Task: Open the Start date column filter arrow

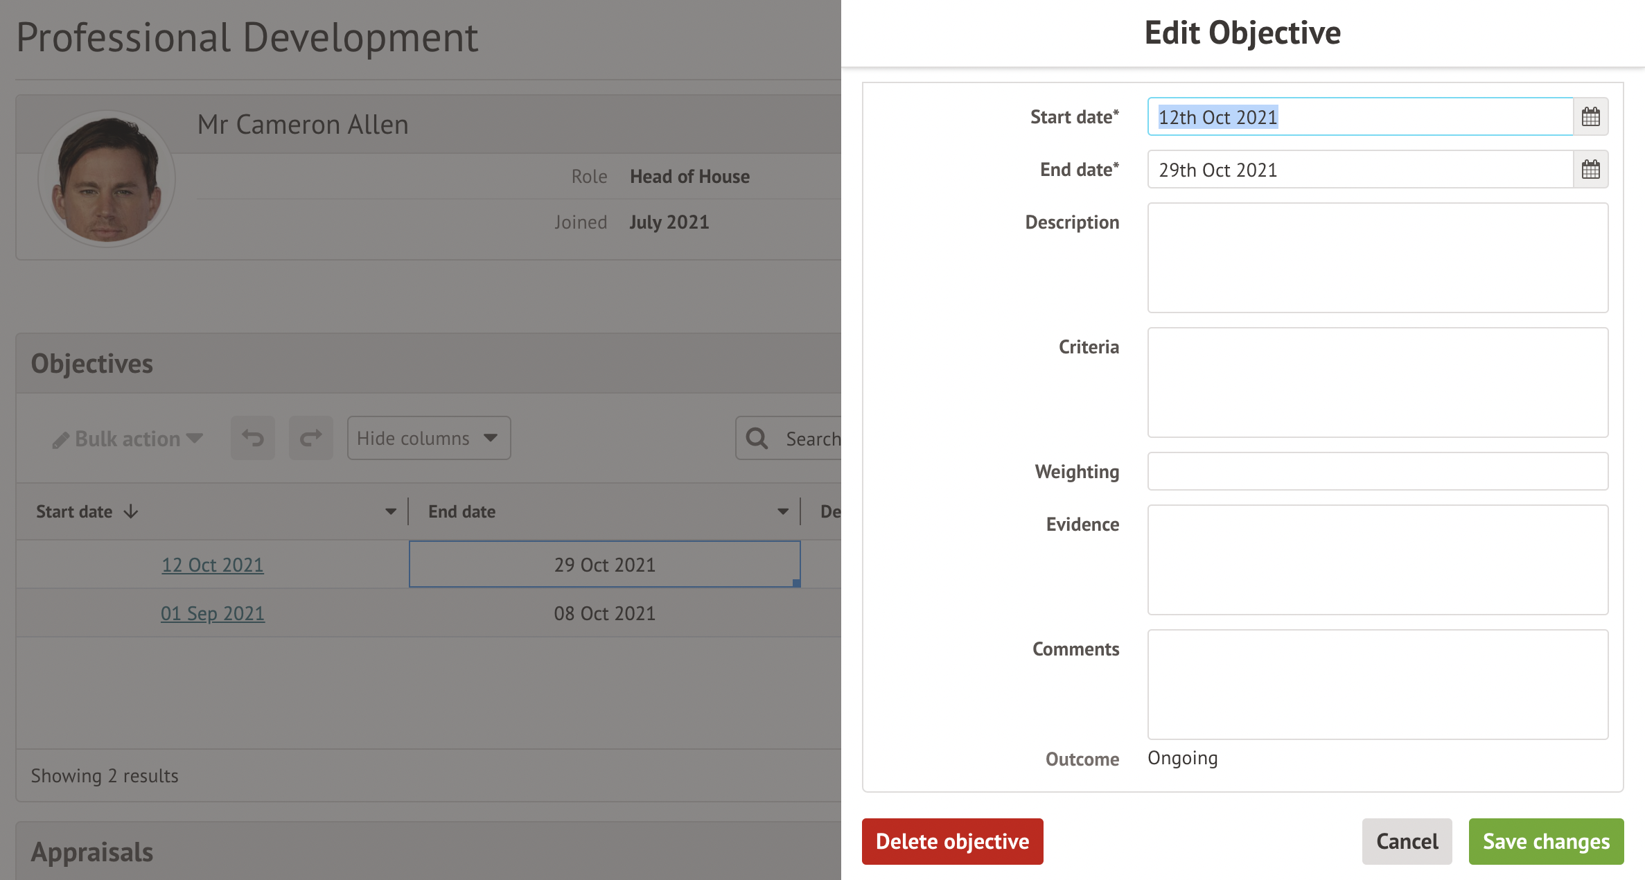Action: 391,512
